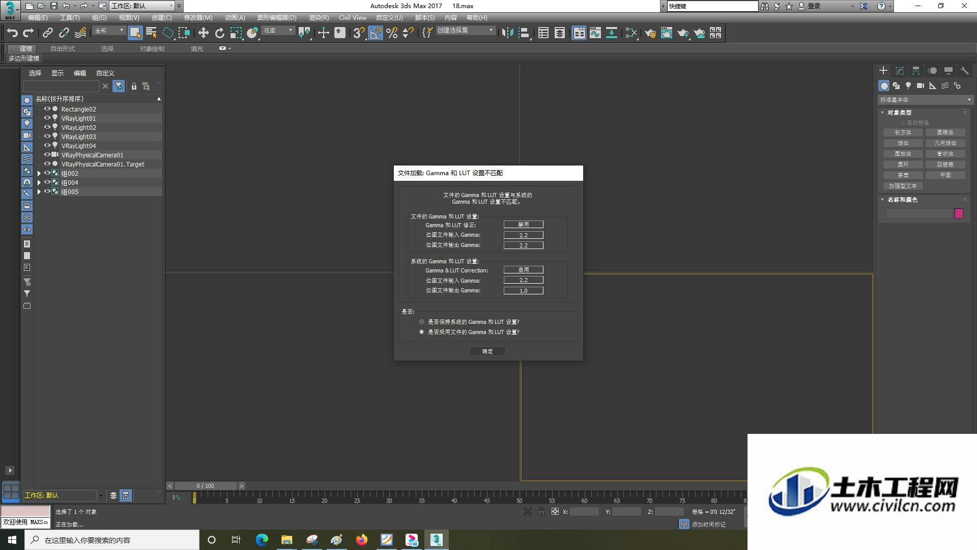Click the scene explorer search field
Image resolution: width=977 pixels, height=550 pixels.
61,86
